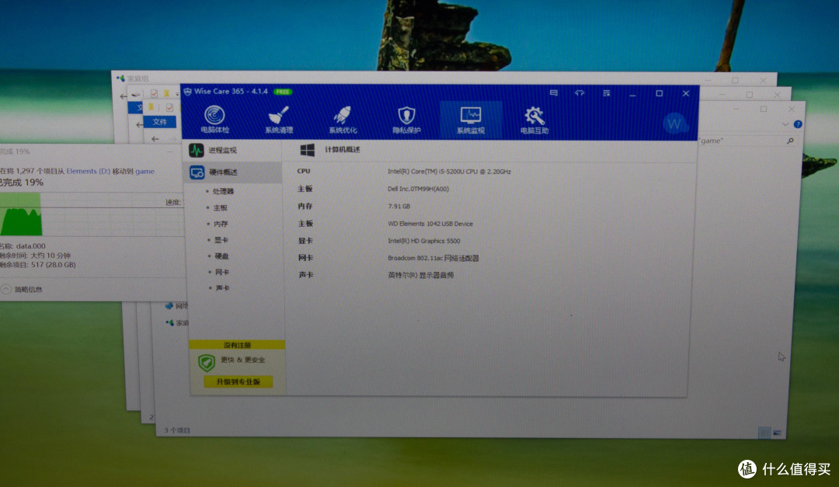Select 硬件概述 in the sidebar

(x=233, y=172)
